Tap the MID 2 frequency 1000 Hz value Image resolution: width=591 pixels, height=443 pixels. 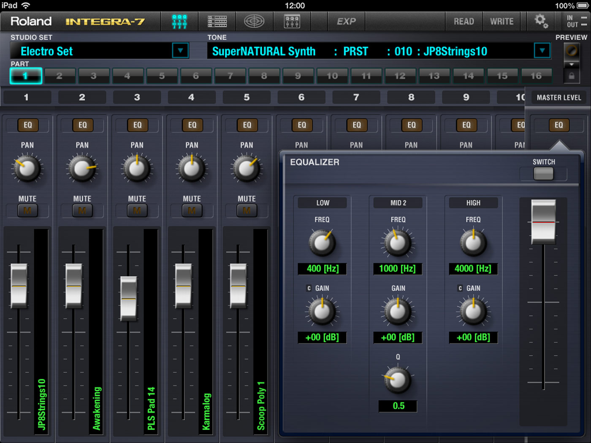tap(398, 269)
